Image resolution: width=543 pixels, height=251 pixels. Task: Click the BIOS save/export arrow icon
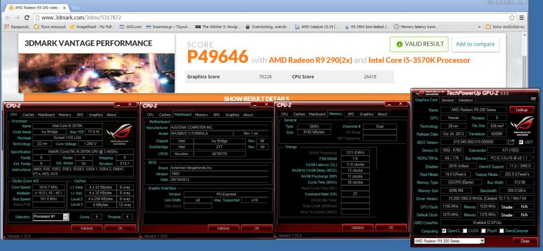[x=511, y=142]
